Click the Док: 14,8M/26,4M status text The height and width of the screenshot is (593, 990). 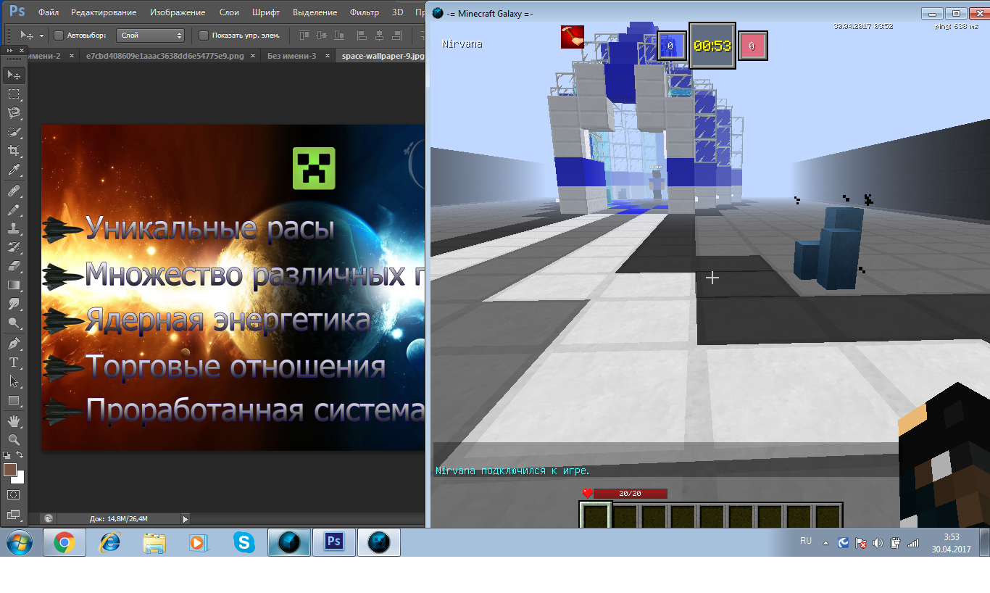coord(119,519)
